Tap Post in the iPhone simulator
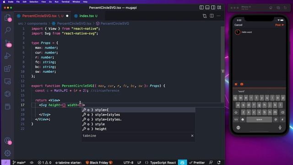 279,25
